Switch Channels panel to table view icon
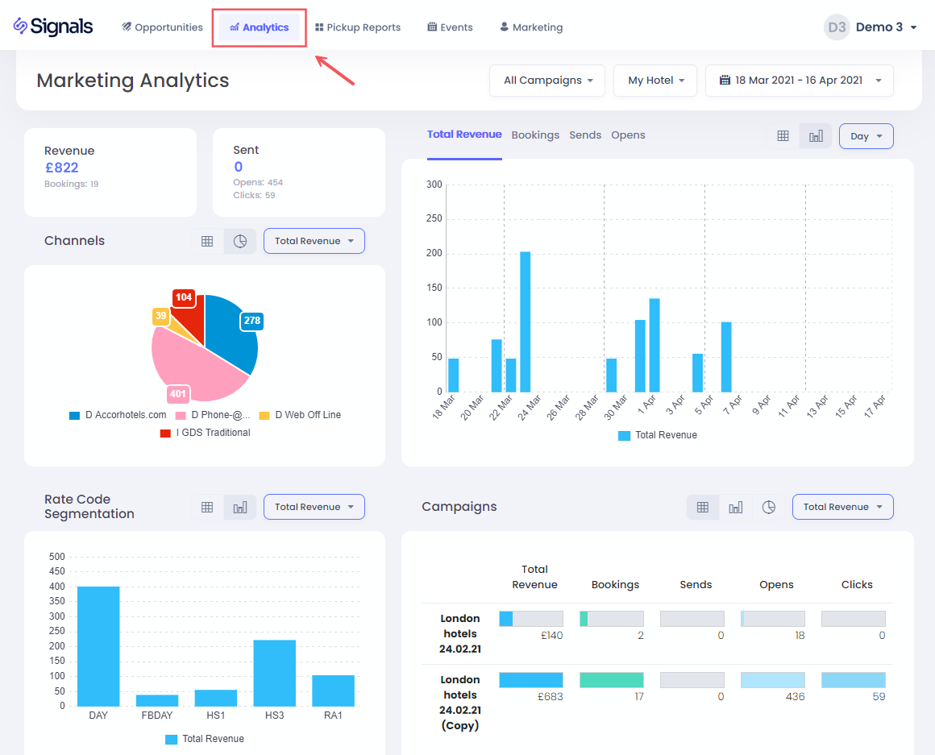This screenshot has height=755, width=935. point(207,241)
